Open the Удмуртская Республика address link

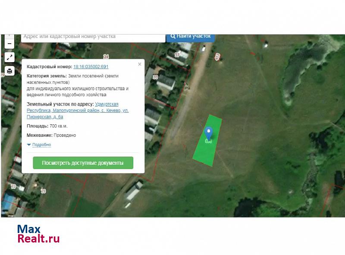coord(106,104)
